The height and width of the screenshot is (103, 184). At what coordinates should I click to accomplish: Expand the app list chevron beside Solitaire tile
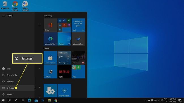[x=40, y=68]
